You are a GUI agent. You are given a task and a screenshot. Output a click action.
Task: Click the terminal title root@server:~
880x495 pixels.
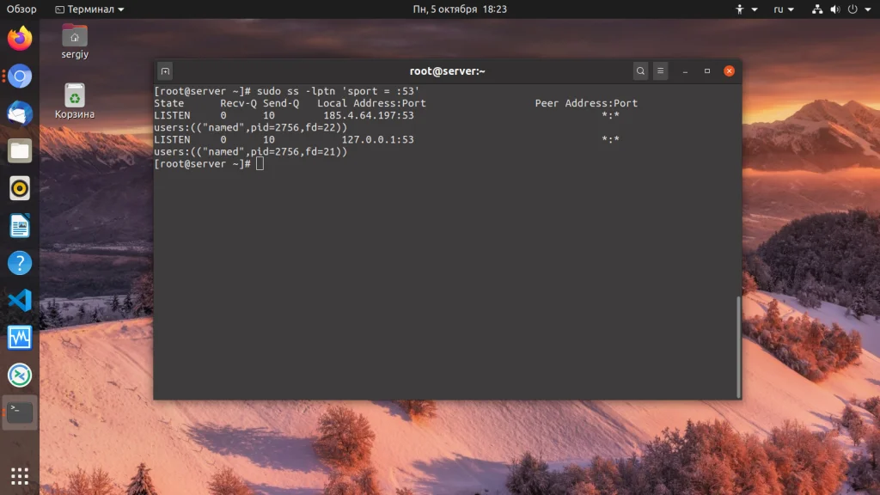point(447,71)
